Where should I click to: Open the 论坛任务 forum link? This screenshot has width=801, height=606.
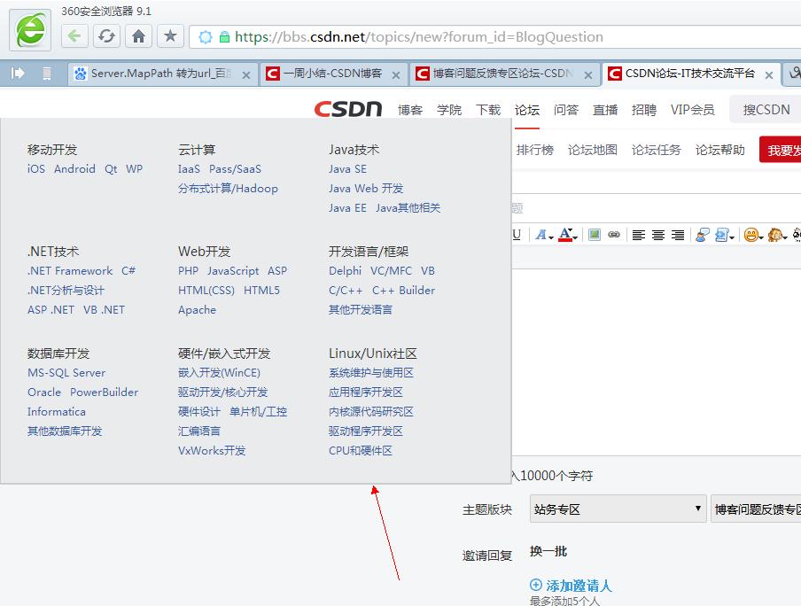[657, 150]
